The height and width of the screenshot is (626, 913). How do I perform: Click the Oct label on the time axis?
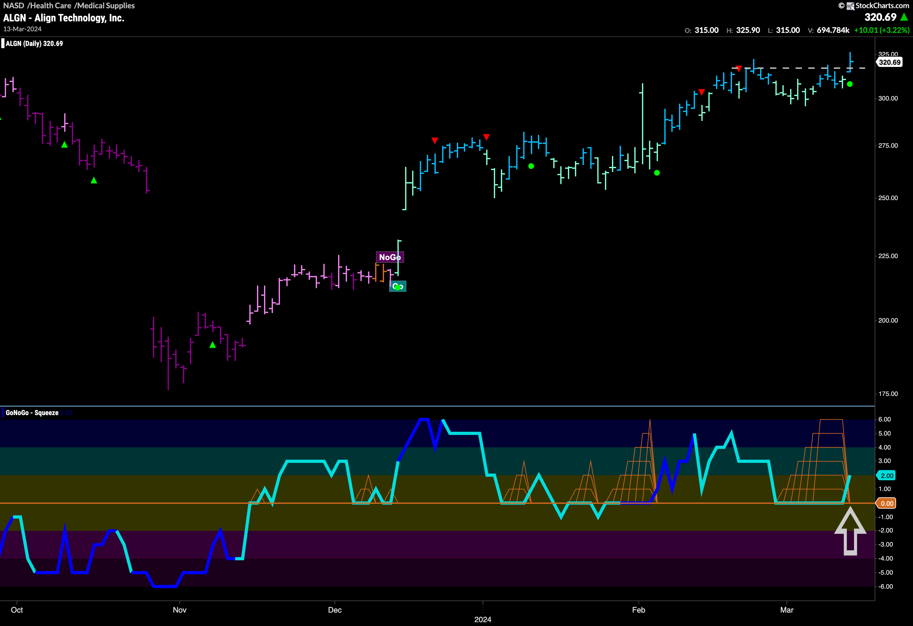pos(17,610)
